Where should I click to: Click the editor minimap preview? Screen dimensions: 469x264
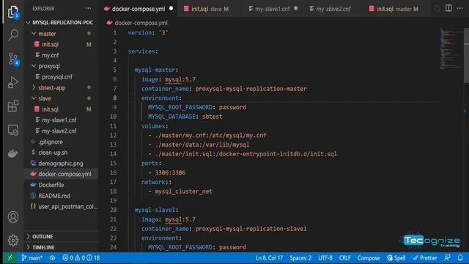coord(450,48)
